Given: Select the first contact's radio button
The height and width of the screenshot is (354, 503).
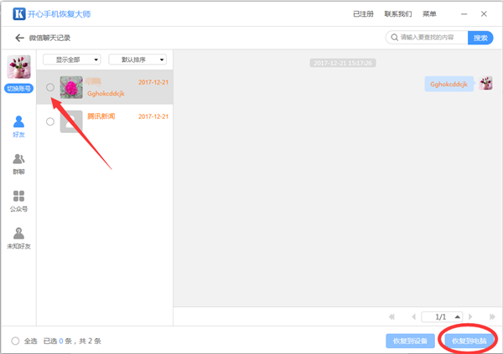Looking at the screenshot, I should [x=50, y=87].
